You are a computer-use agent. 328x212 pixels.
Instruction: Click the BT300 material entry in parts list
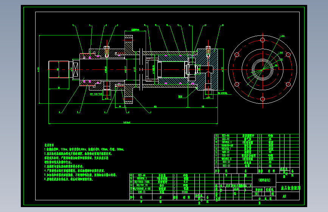(x=185, y=192)
